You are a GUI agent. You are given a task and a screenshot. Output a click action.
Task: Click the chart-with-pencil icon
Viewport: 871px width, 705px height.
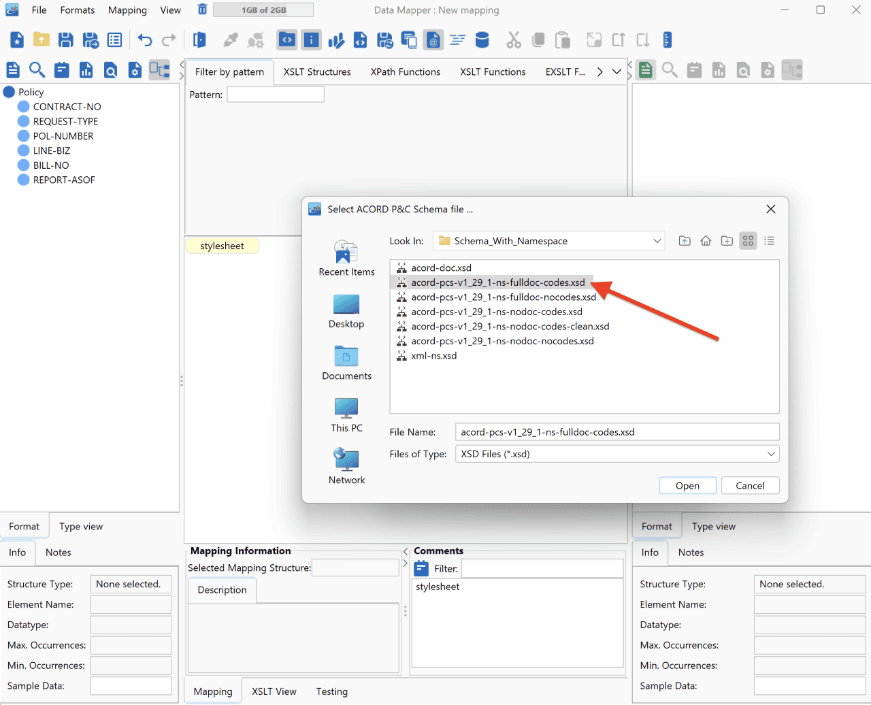(336, 40)
